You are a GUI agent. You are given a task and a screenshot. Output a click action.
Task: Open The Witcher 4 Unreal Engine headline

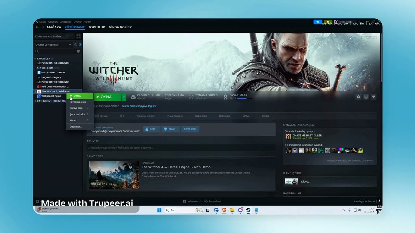coord(176,167)
